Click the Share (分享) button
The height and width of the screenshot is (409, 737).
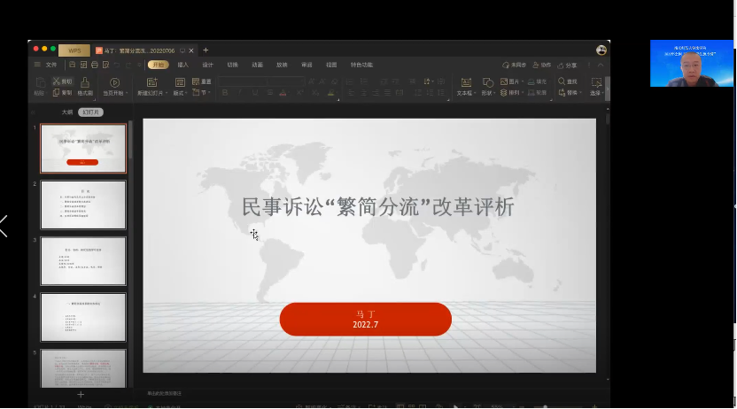coord(571,65)
